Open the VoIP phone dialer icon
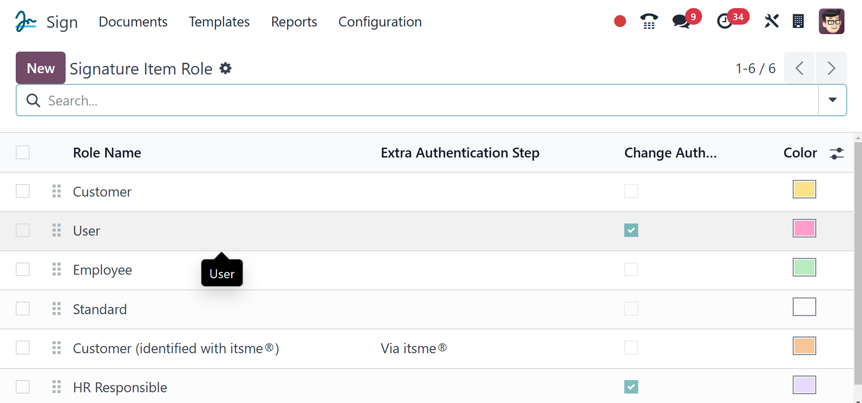 pyautogui.click(x=649, y=22)
